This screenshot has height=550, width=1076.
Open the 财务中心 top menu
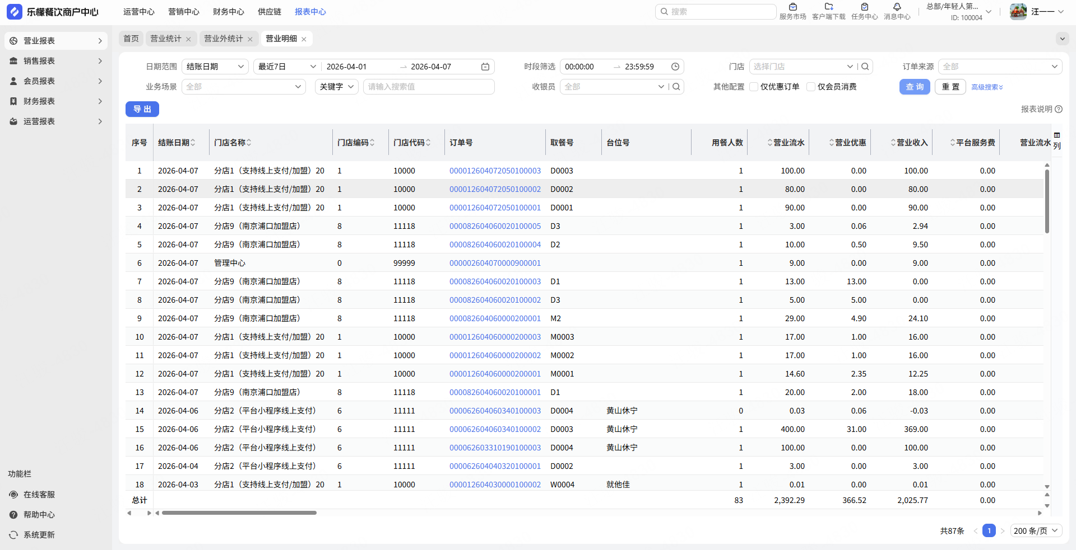(228, 12)
